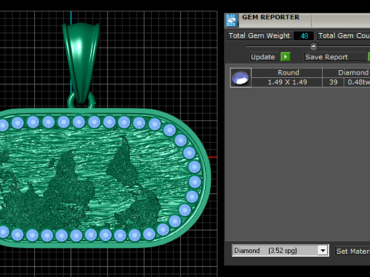Open the Diamond material dropdown arrow
The image size is (370, 277).
(x=323, y=250)
